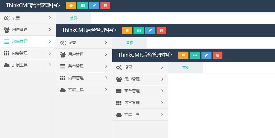Screen dimensions: 275x138
Task: Click the orange home button in the middle nested header
Action: [x=127, y=30]
